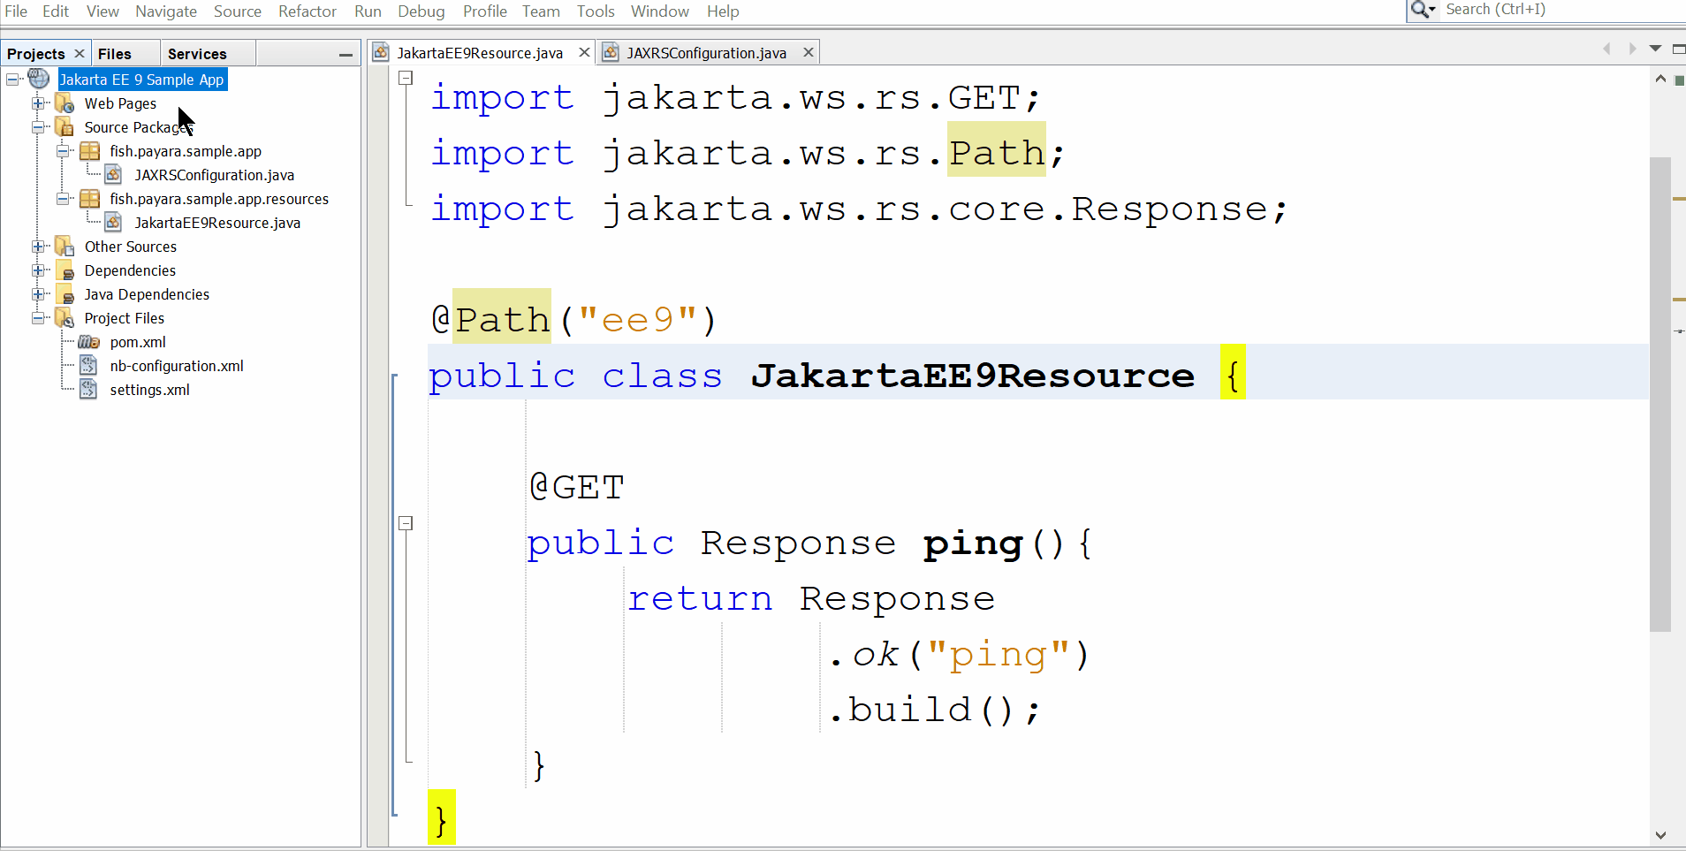Switch to the Services tab
This screenshot has width=1686, height=851.
pyautogui.click(x=197, y=54)
